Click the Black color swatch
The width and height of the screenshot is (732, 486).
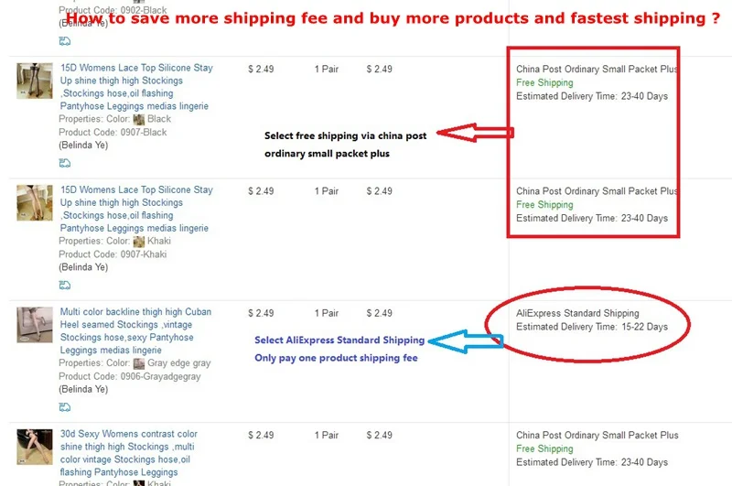coord(139,119)
